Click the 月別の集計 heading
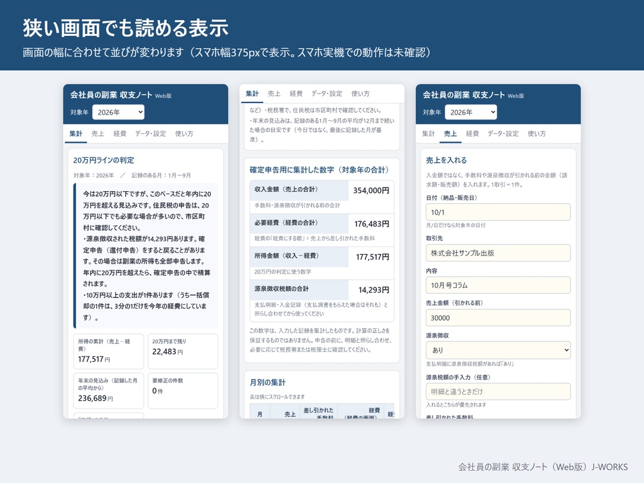The height and width of the screenshot is (483, 644). point(267,382)
